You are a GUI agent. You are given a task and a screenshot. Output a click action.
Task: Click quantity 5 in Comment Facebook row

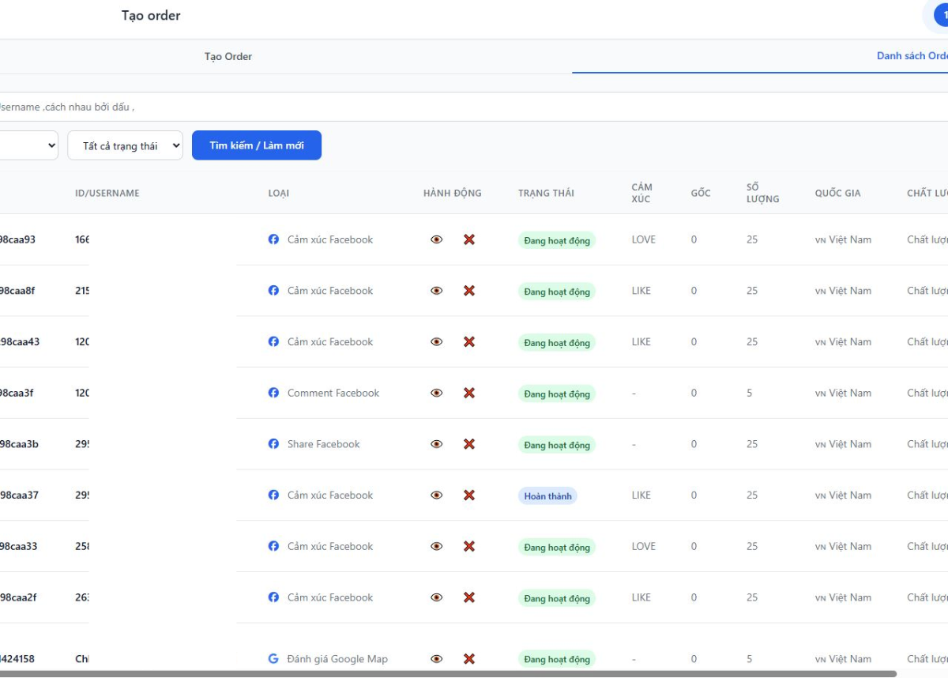pyautogui.click(x=749, y=393)
